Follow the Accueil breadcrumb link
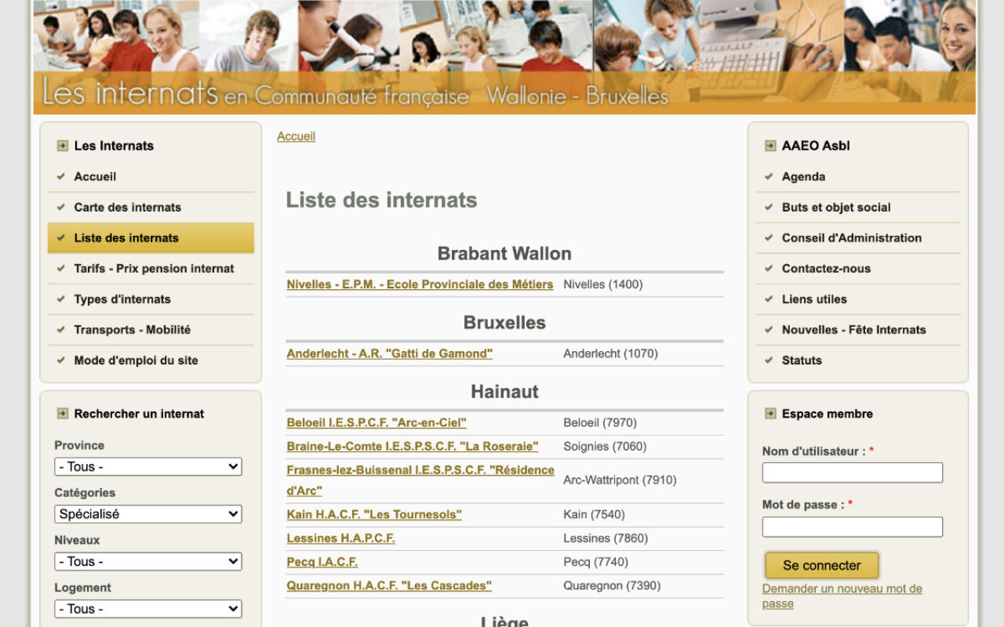1004x627 pixels. point(296,136)
